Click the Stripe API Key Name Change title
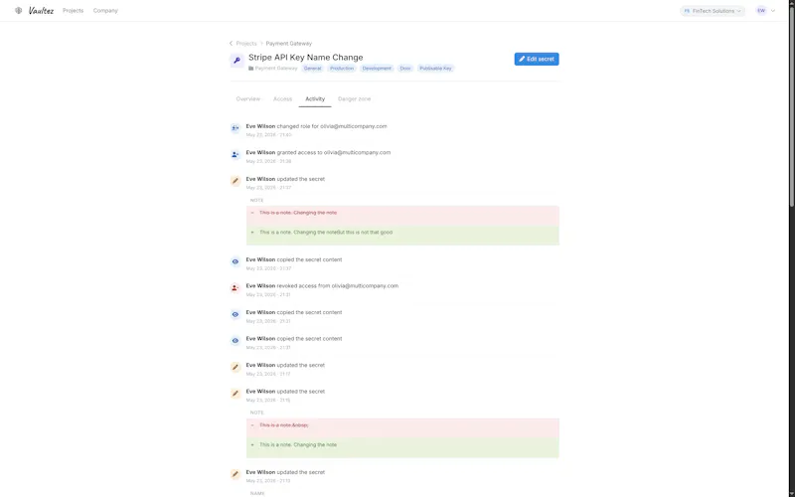Image resolution: width=795 pixels, height=497 pixels. coord(306,58)
